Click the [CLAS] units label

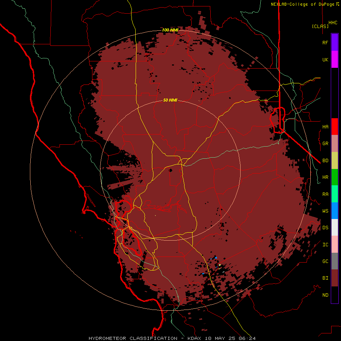[x=320, y=27]
